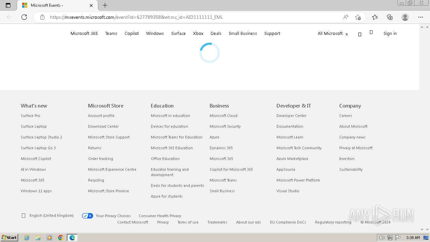Open the Support nav item

click(x=272, y=33)
